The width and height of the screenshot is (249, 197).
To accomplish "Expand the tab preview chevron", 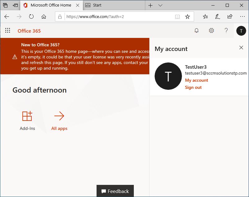I will [x=161, y=5].
